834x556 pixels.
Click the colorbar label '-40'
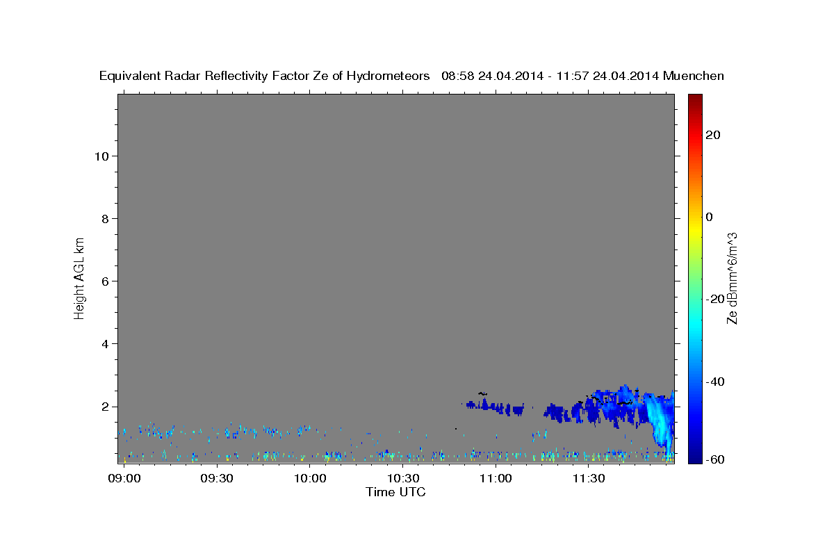tap(715, 382)
